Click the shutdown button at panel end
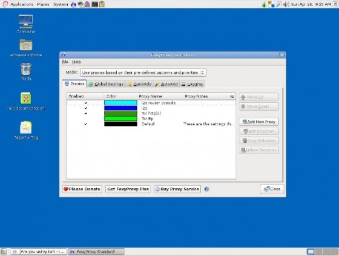The width and height of the screenshot is (339, 256). pyautogui.click(x=336, y=4)
